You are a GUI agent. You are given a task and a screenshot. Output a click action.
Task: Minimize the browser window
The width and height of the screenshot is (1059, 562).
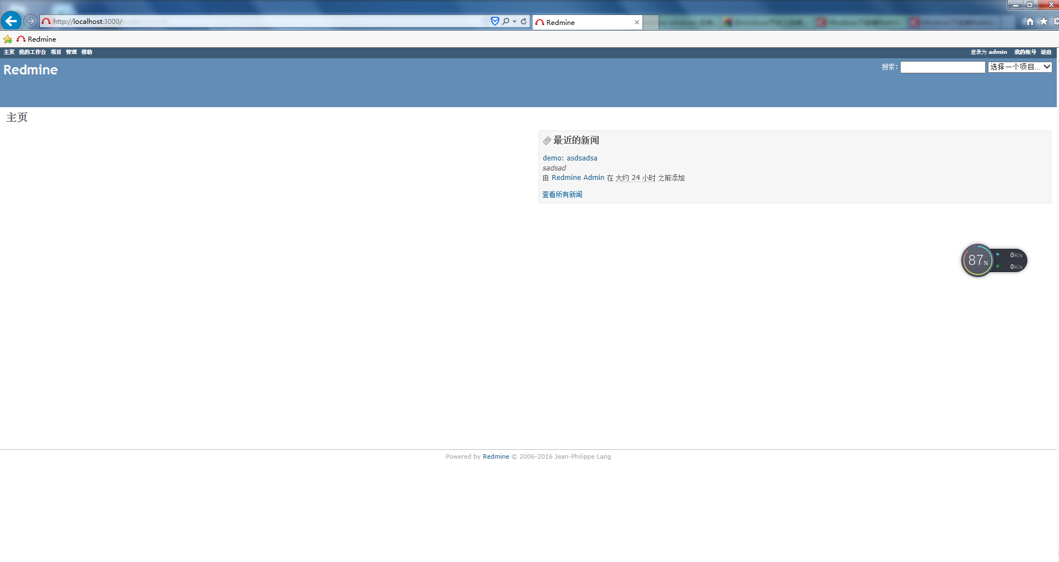tap(1016, 5)
